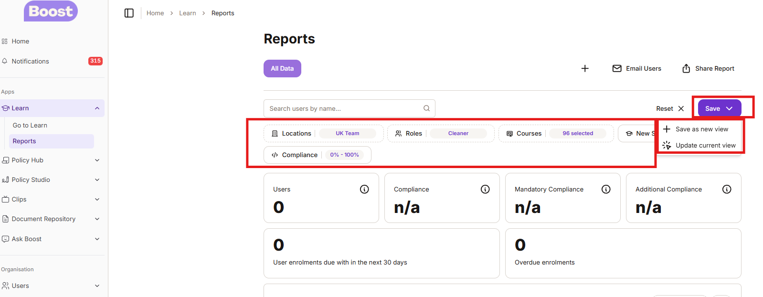Click the Share Report button
Viewport: 763px width, 297px height.
click(x=708, y=69)
